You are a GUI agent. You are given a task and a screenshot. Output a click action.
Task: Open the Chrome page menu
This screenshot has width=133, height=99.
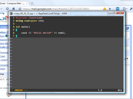click(125, 9)
